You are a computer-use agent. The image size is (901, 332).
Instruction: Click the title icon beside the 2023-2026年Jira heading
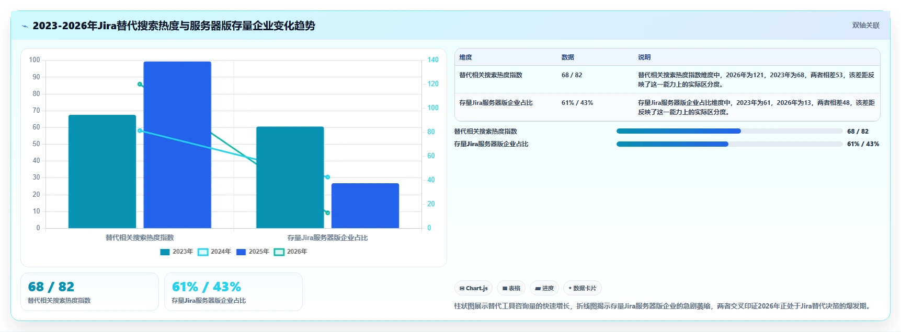click(x=25, y=26)
